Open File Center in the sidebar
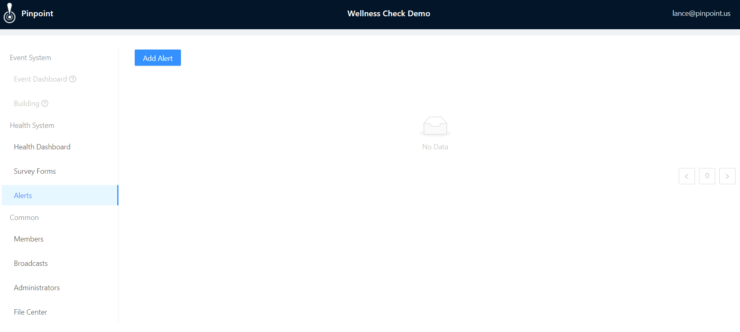 (60, 312)
